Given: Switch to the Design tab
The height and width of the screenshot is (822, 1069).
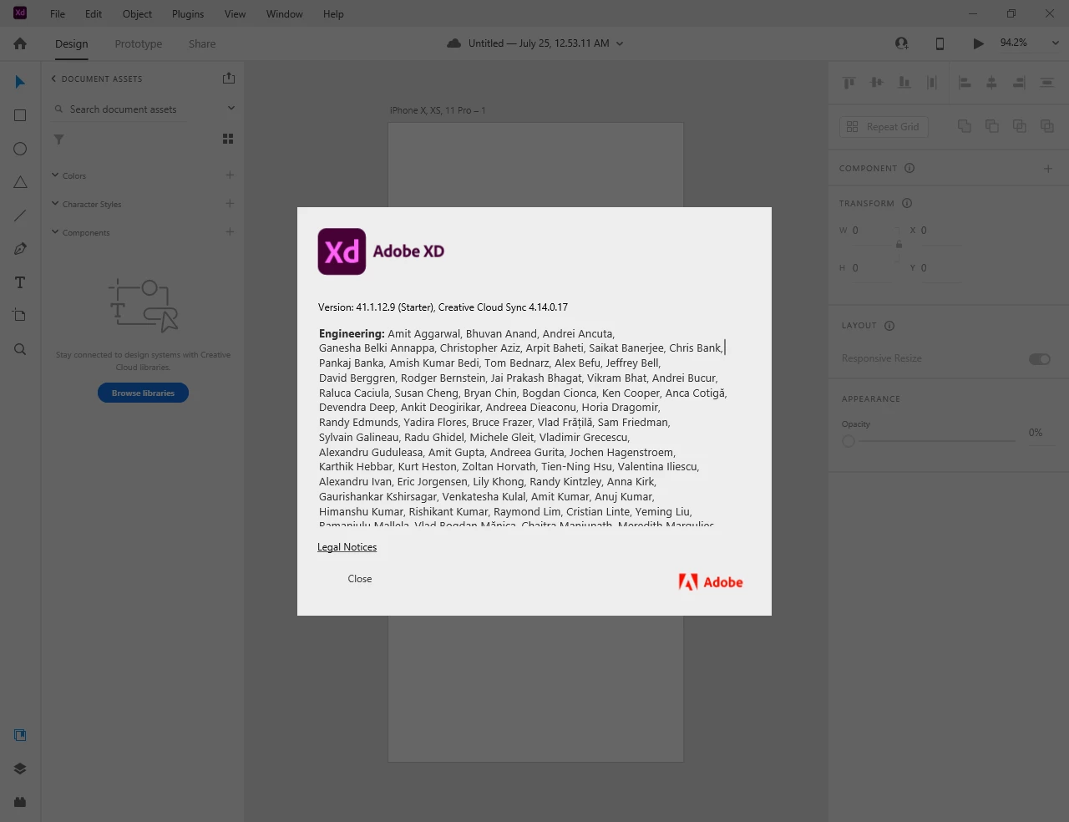Looking at the screenshot, I should click(x=72, y=43).
